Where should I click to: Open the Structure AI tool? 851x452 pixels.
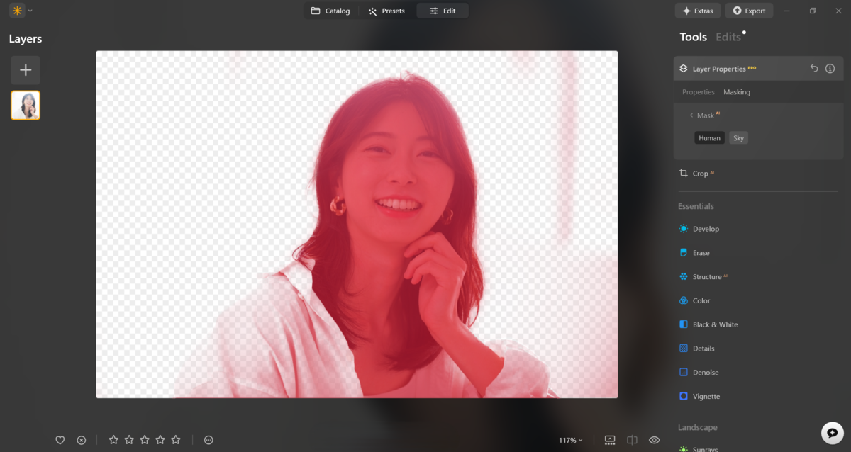[x=709, y=276]
